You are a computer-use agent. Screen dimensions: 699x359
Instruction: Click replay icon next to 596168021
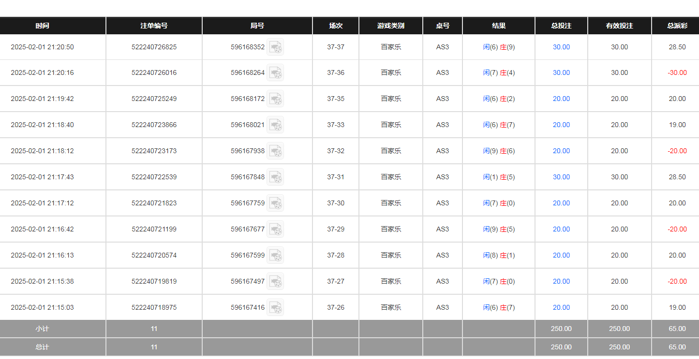coord(275,125)
